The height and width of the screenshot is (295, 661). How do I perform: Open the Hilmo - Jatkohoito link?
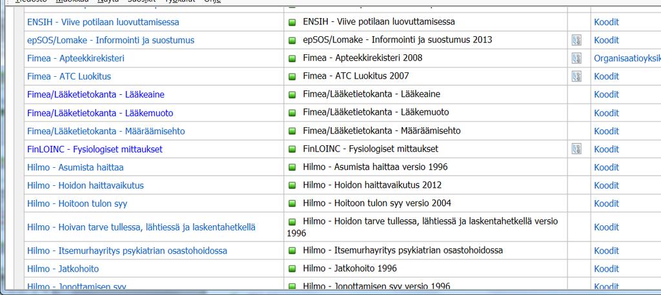63,269
